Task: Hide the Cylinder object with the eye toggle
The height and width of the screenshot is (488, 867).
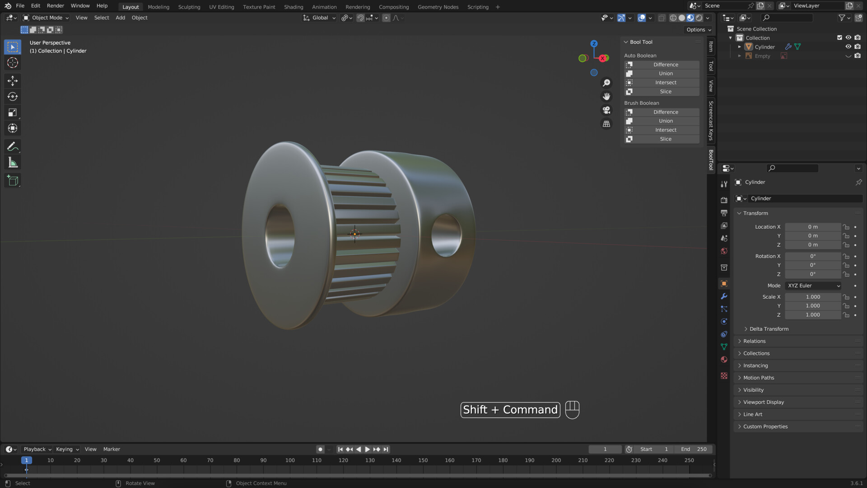Action: pyautogui.click(x=848, y=47)
